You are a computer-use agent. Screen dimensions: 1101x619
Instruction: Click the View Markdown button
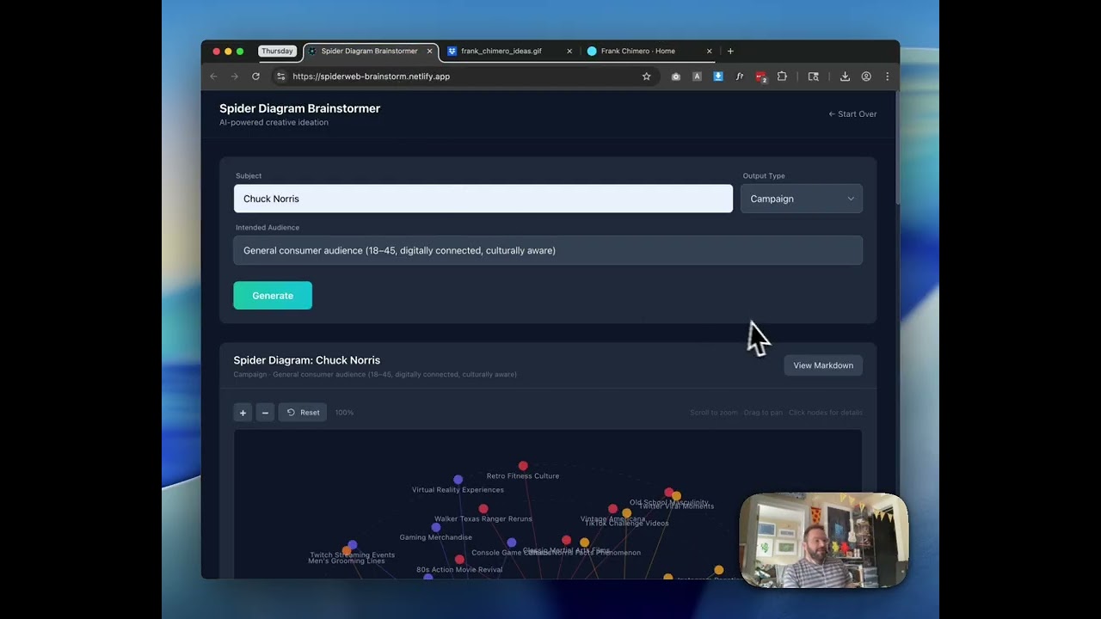tap(823, 365)
